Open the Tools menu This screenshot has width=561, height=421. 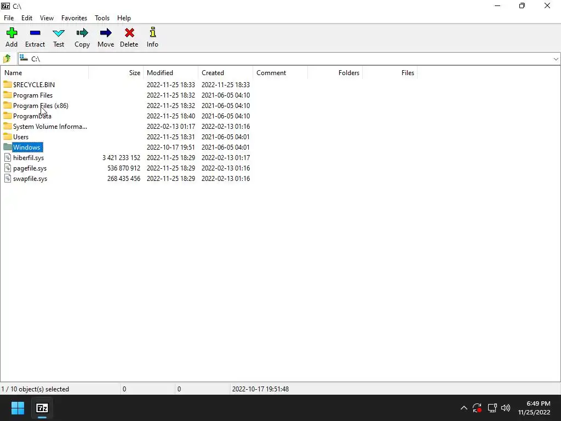[x=102, y=18]
